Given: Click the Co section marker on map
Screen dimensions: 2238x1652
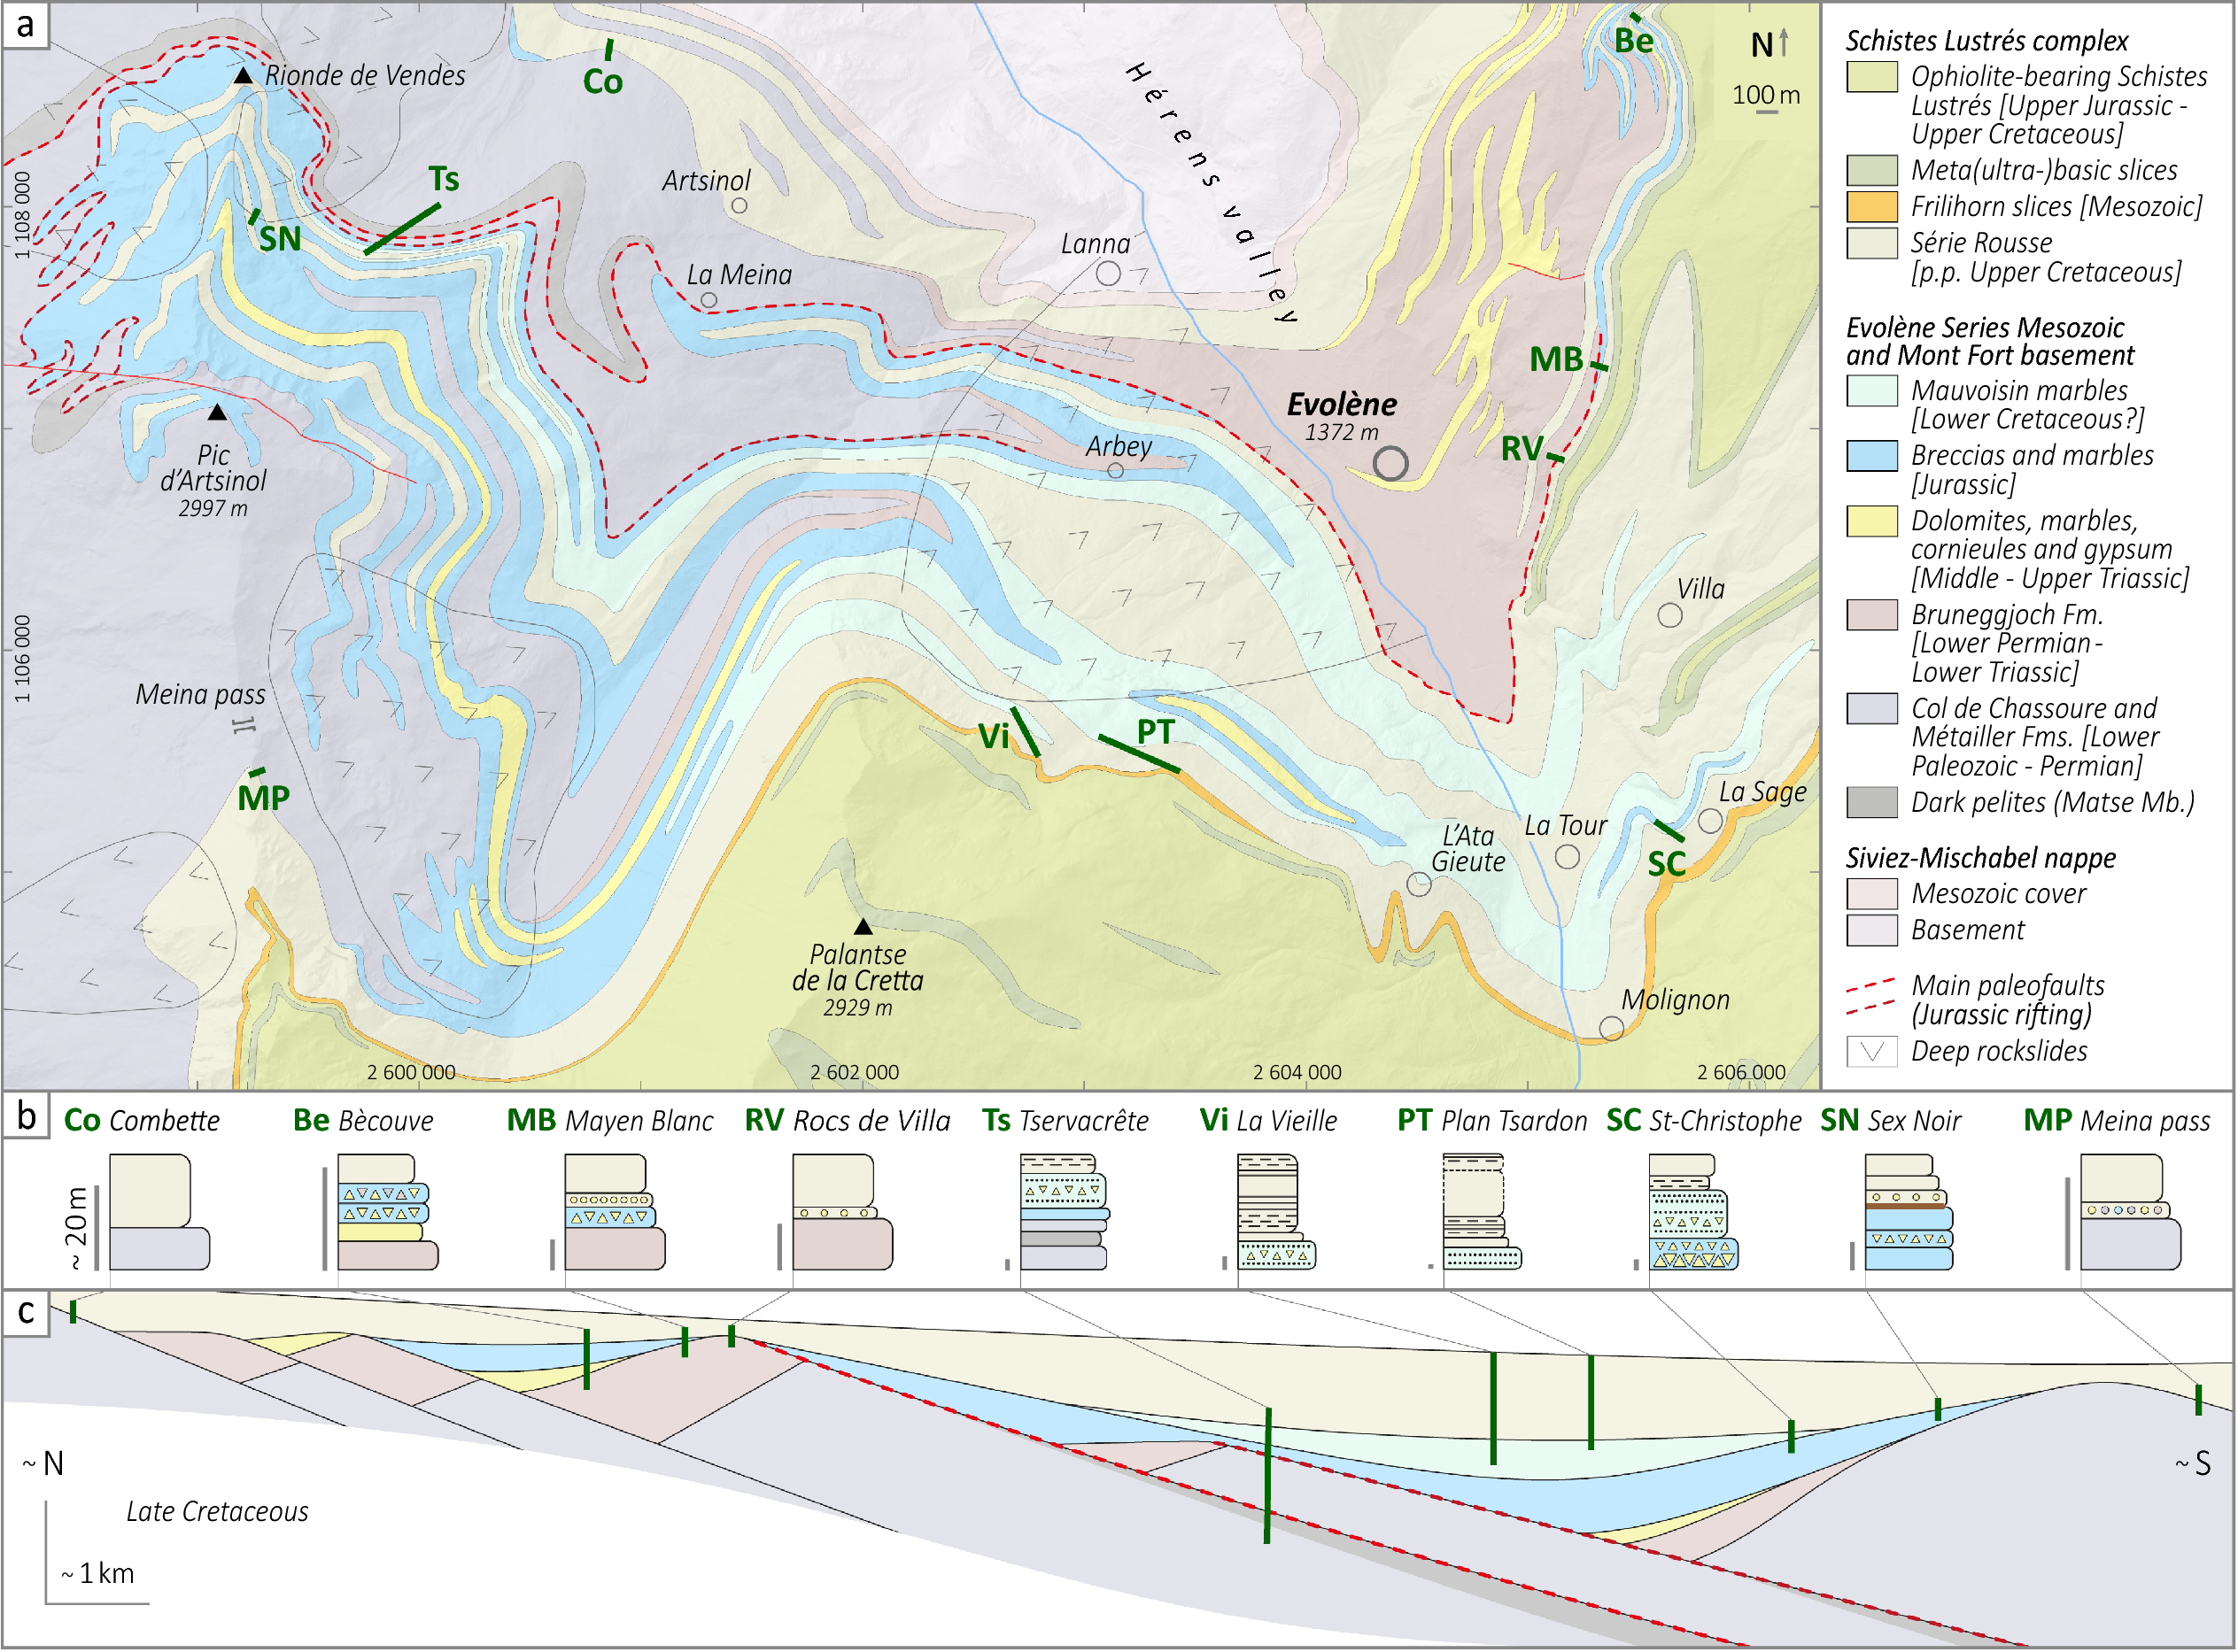Looking at the screenshot, I should click(608, 50).
